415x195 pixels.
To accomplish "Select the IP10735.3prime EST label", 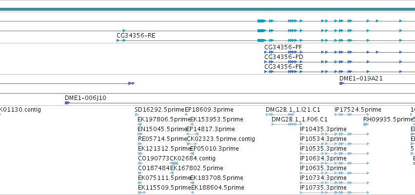I will (323, 188).
